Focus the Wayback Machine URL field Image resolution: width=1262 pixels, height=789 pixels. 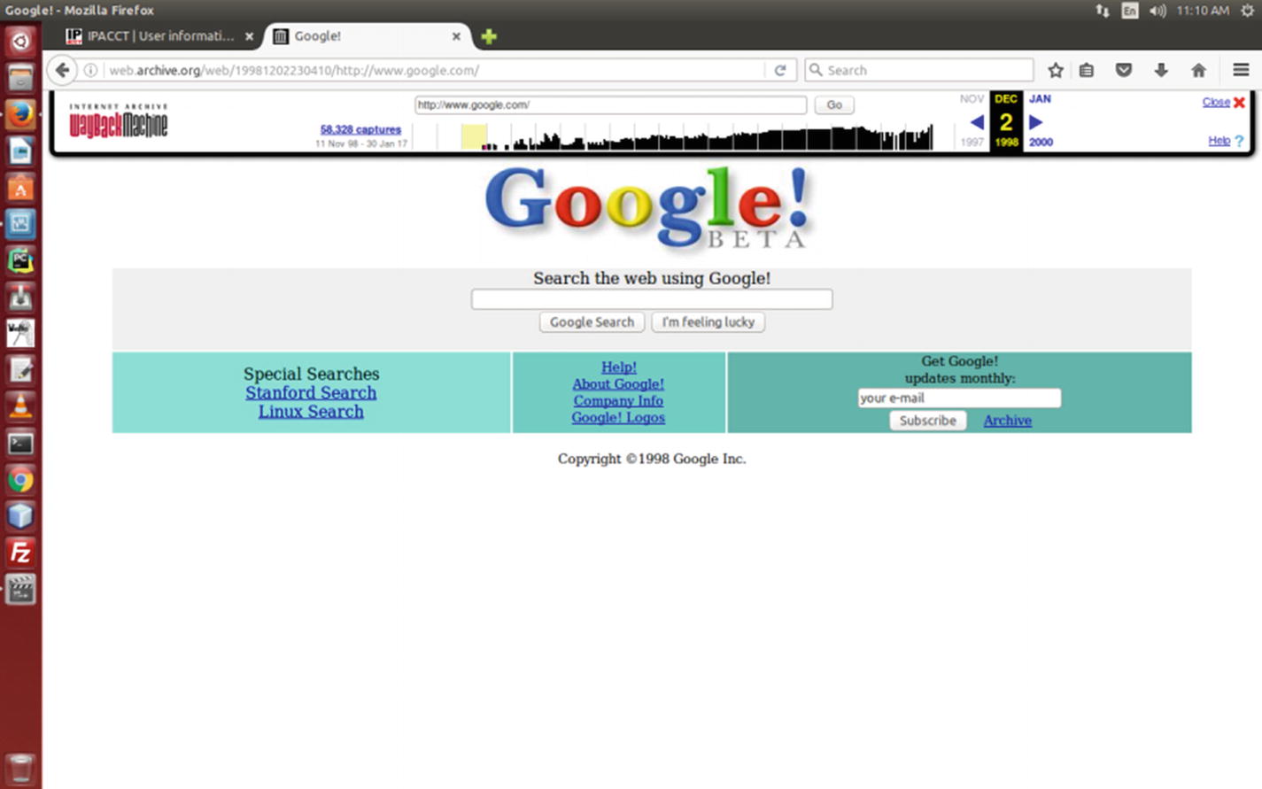tap(611, 104)
